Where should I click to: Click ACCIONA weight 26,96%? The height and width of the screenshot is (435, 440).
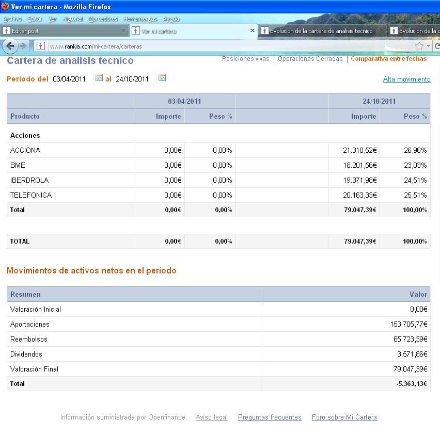pyautogui.click(x=415, y=150)
